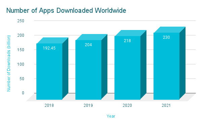202x125 pixels.
Task: Click the '2021' x-axis label
Action: coord(166,105)
